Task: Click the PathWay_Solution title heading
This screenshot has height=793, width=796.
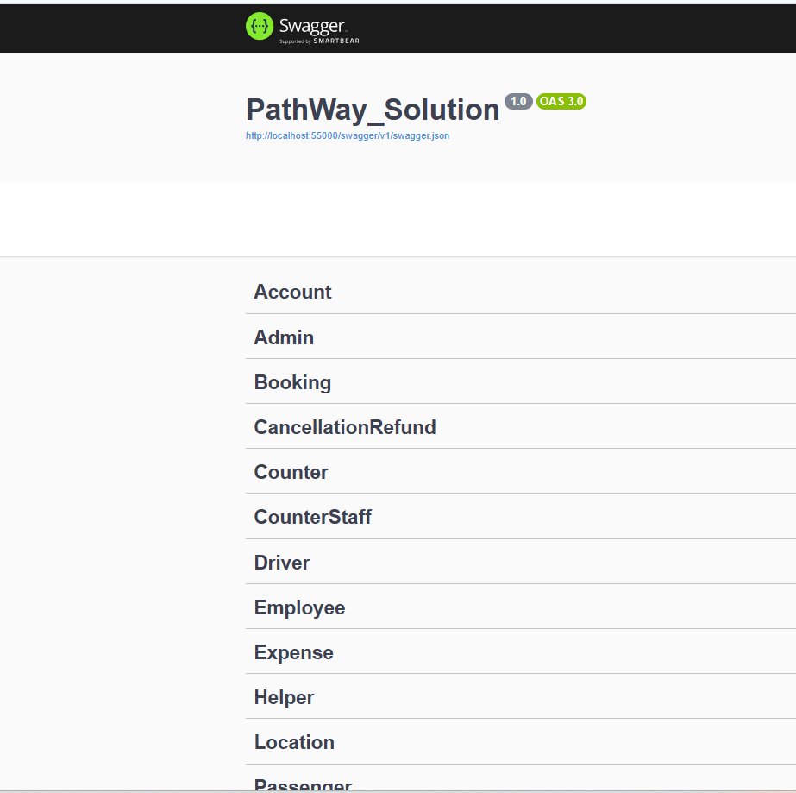Action: click(373, 110)
